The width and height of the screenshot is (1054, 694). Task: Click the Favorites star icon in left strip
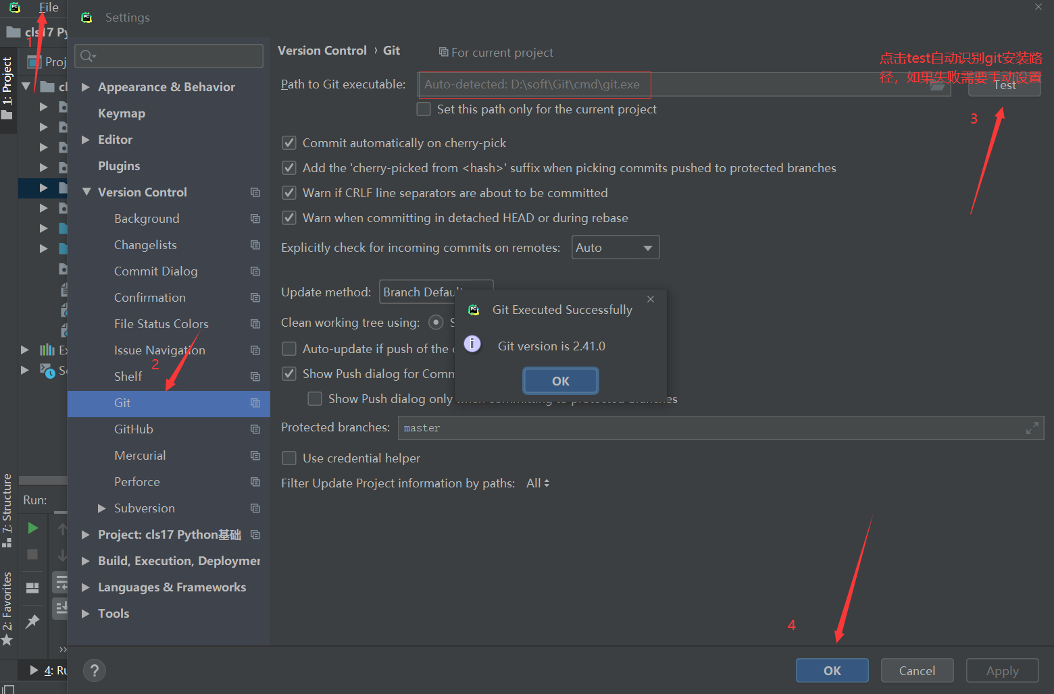click(7, 640)
